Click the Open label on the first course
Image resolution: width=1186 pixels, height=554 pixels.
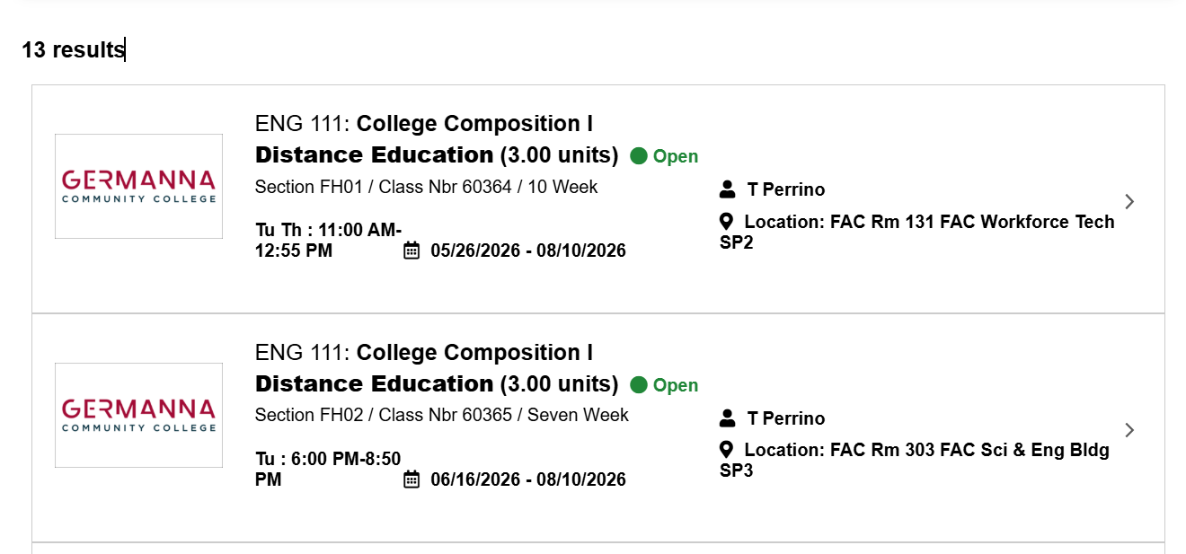coord(674,155)
